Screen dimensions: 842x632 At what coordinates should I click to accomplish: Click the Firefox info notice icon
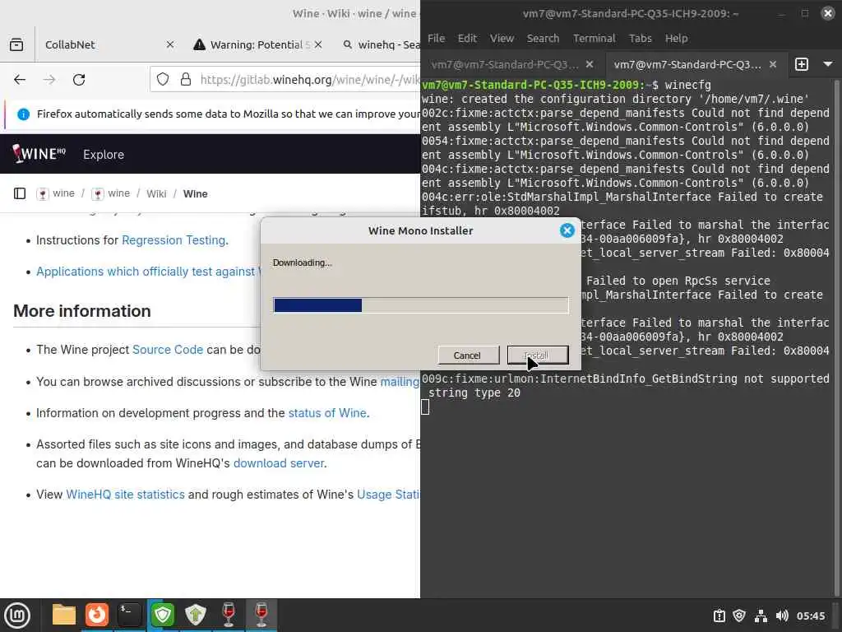pyautogui.click(x=23, y=114)
